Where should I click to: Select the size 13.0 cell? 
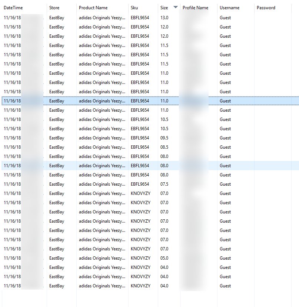click(164, 18)
